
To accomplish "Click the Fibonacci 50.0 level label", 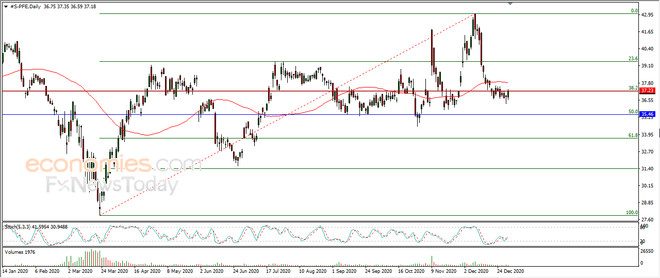I will click(634, 111).
